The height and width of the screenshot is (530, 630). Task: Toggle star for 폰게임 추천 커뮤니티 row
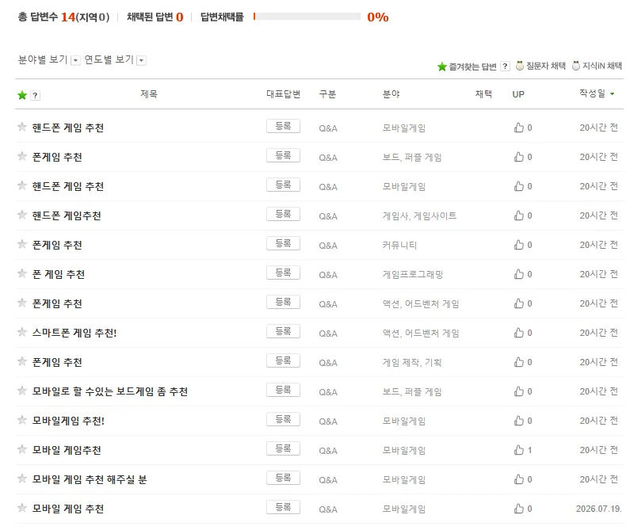click(22, 244)
